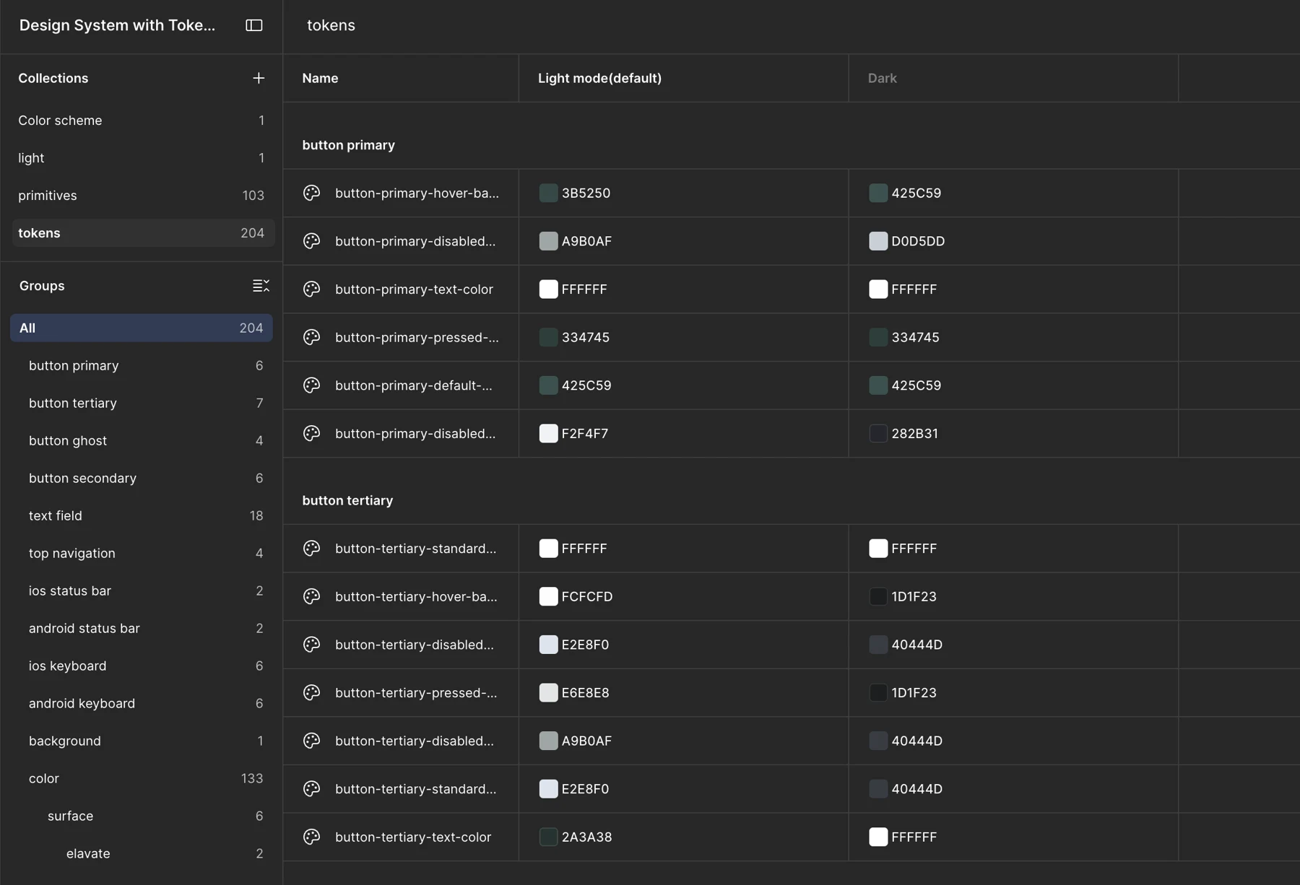This screenshot has width=1300, height=885.
Task: Select the top navigation group
Action: pos(141,553)
